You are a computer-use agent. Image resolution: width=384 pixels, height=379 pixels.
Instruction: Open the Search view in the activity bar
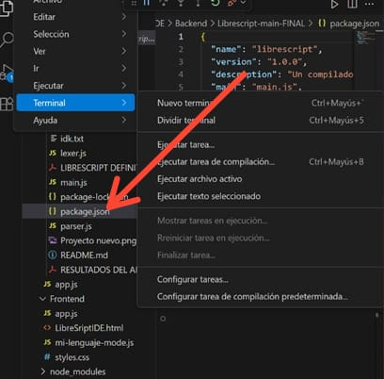click(x=7, y=40)
